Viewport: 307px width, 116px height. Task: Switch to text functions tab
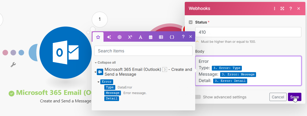pos(140,37)
